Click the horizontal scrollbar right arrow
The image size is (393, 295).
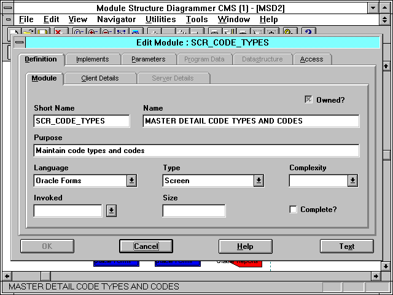[376, 275]
